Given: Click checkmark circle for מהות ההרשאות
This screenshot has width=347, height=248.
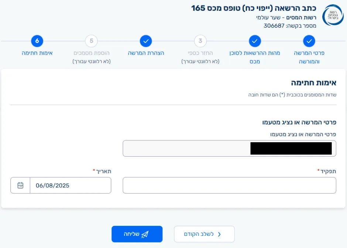Looking at the screenshot, I should coord(255,41).
